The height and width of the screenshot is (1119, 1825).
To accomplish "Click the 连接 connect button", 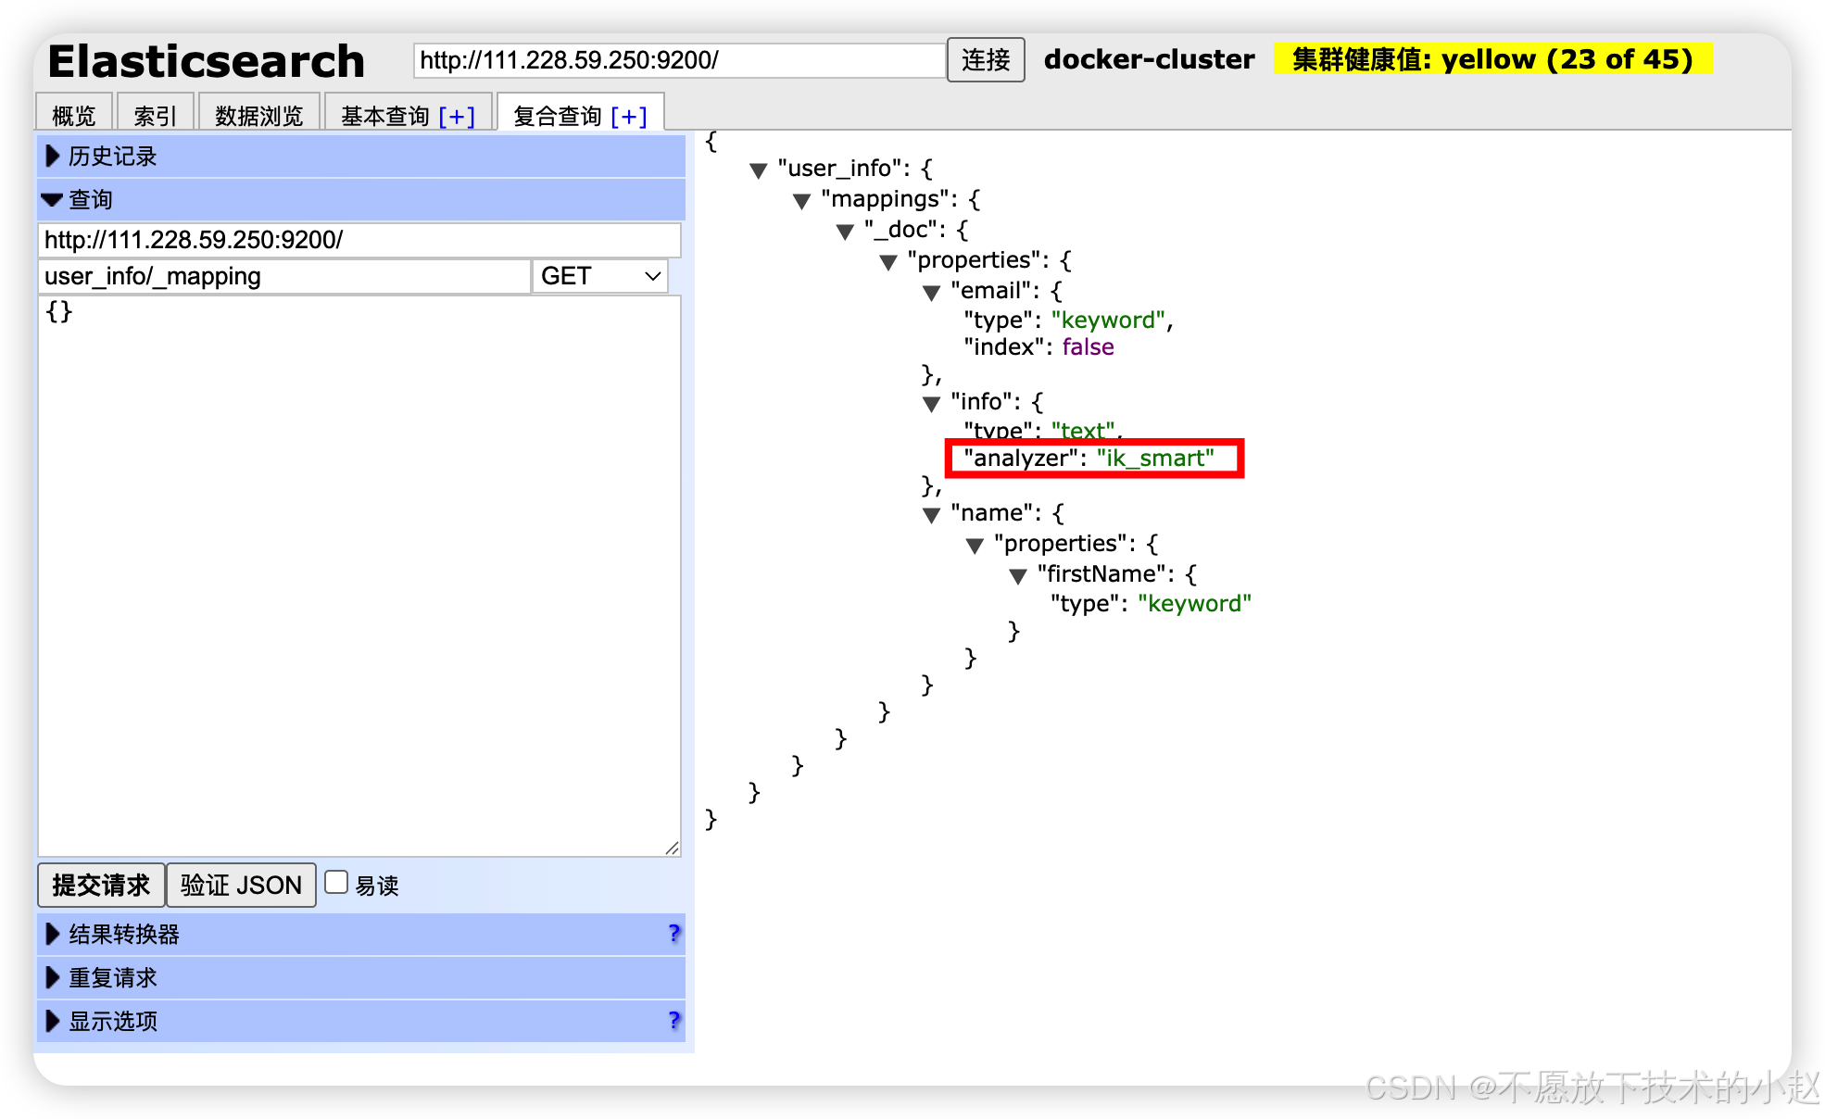I will [985, 60].
